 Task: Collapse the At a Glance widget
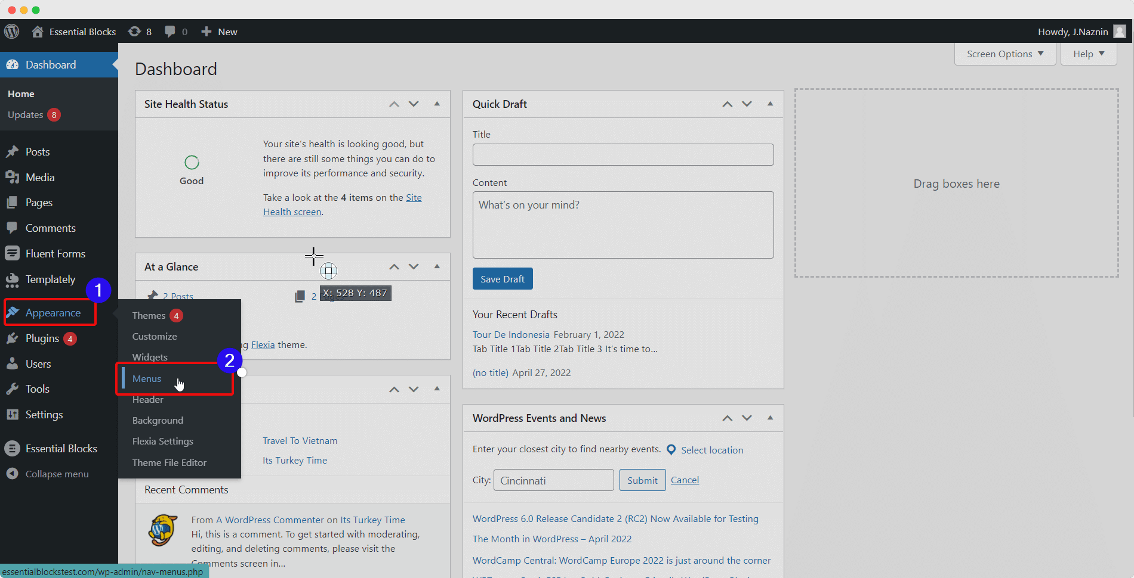coord(437,266)
